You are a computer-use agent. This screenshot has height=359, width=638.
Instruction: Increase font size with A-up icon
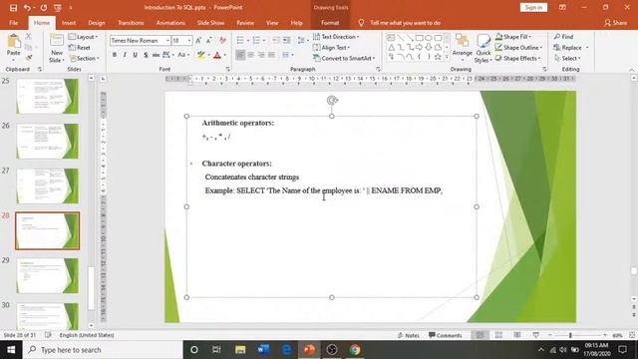point(198,40)
